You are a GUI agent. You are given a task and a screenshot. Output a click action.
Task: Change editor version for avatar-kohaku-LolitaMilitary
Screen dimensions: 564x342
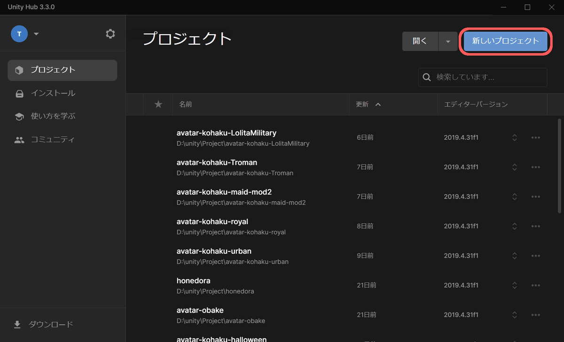[515, 138]
